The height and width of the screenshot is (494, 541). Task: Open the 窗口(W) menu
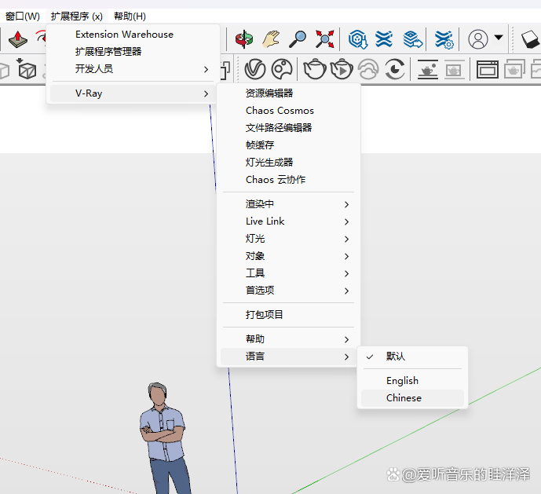pos(22,16)
